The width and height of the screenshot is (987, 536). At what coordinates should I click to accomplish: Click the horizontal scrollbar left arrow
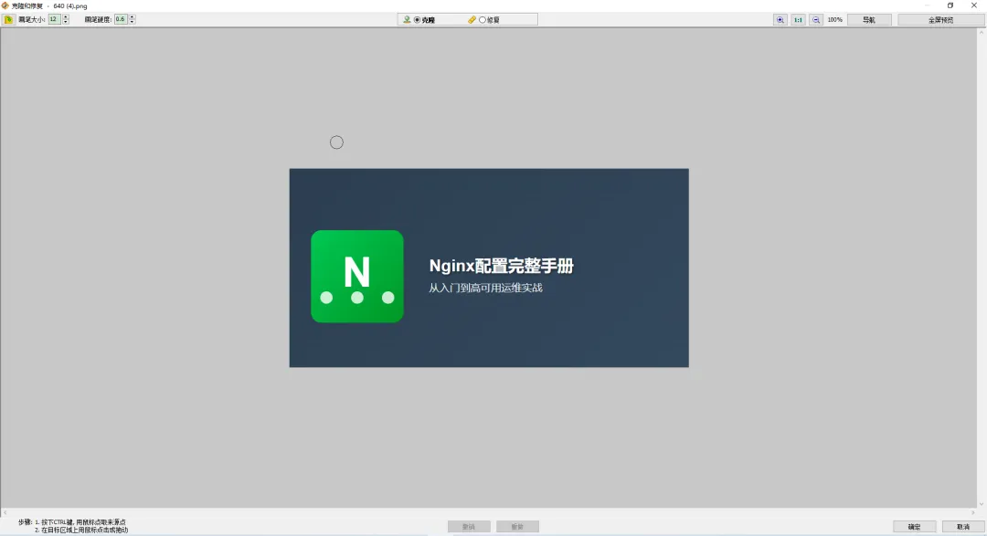point(5,513)
